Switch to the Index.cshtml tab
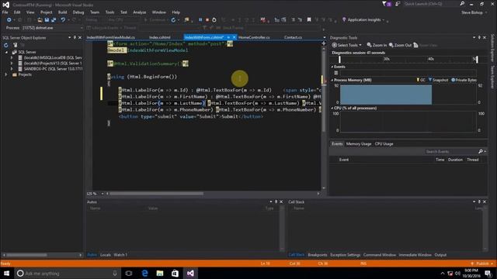The height and width of the screenshot is (279, 497). pyautogui.click(x=159, y=37)
